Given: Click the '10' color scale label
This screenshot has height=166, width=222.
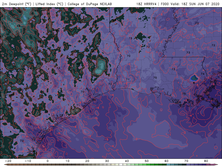Looking at the screenshot, I should [x=67, y=161].
